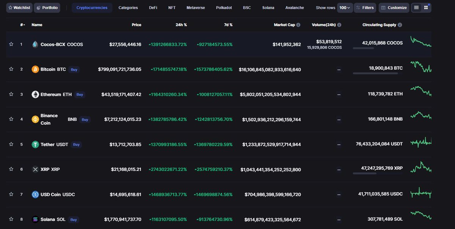Switch to grid view layout
The width and height of the screenshot is (455, 229).
[x=426, y=8]
